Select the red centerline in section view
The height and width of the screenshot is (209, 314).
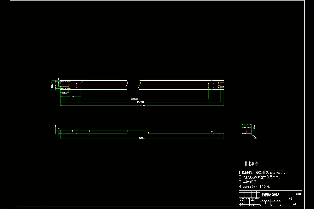pyautogui.click(x=246, y=131)
